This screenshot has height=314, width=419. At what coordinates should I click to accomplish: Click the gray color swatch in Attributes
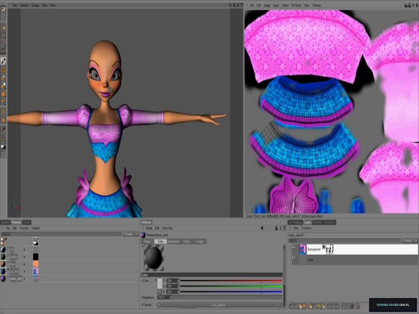pos(160,283)
